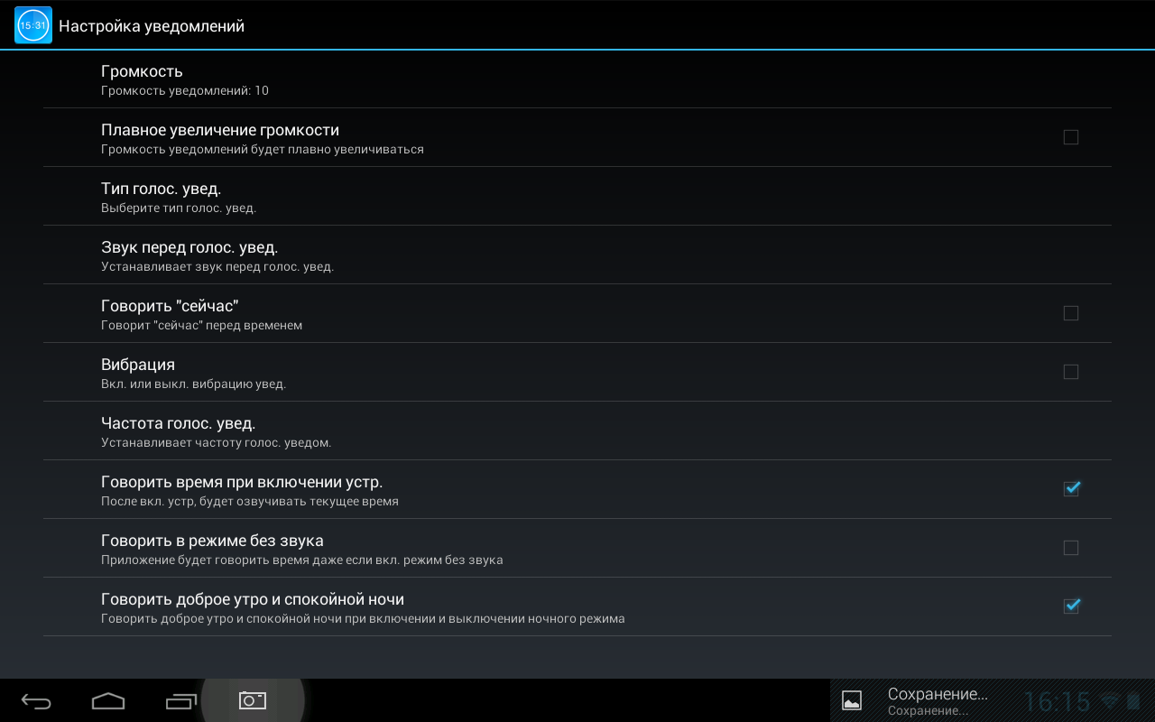Uncheck Говорить время при включении устр.
The width and height of the screenshot is (1155, 722).
pyautogui.click(x=1071, y=488)
